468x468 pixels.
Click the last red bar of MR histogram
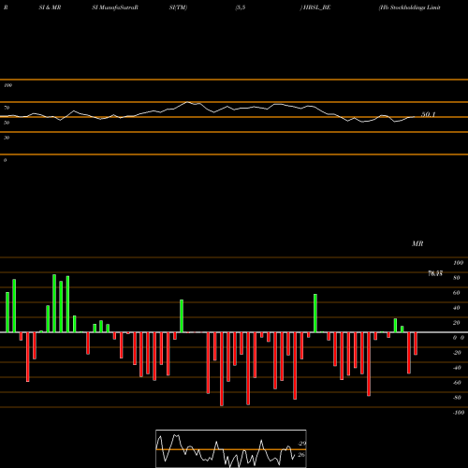(x=416, y=344)
